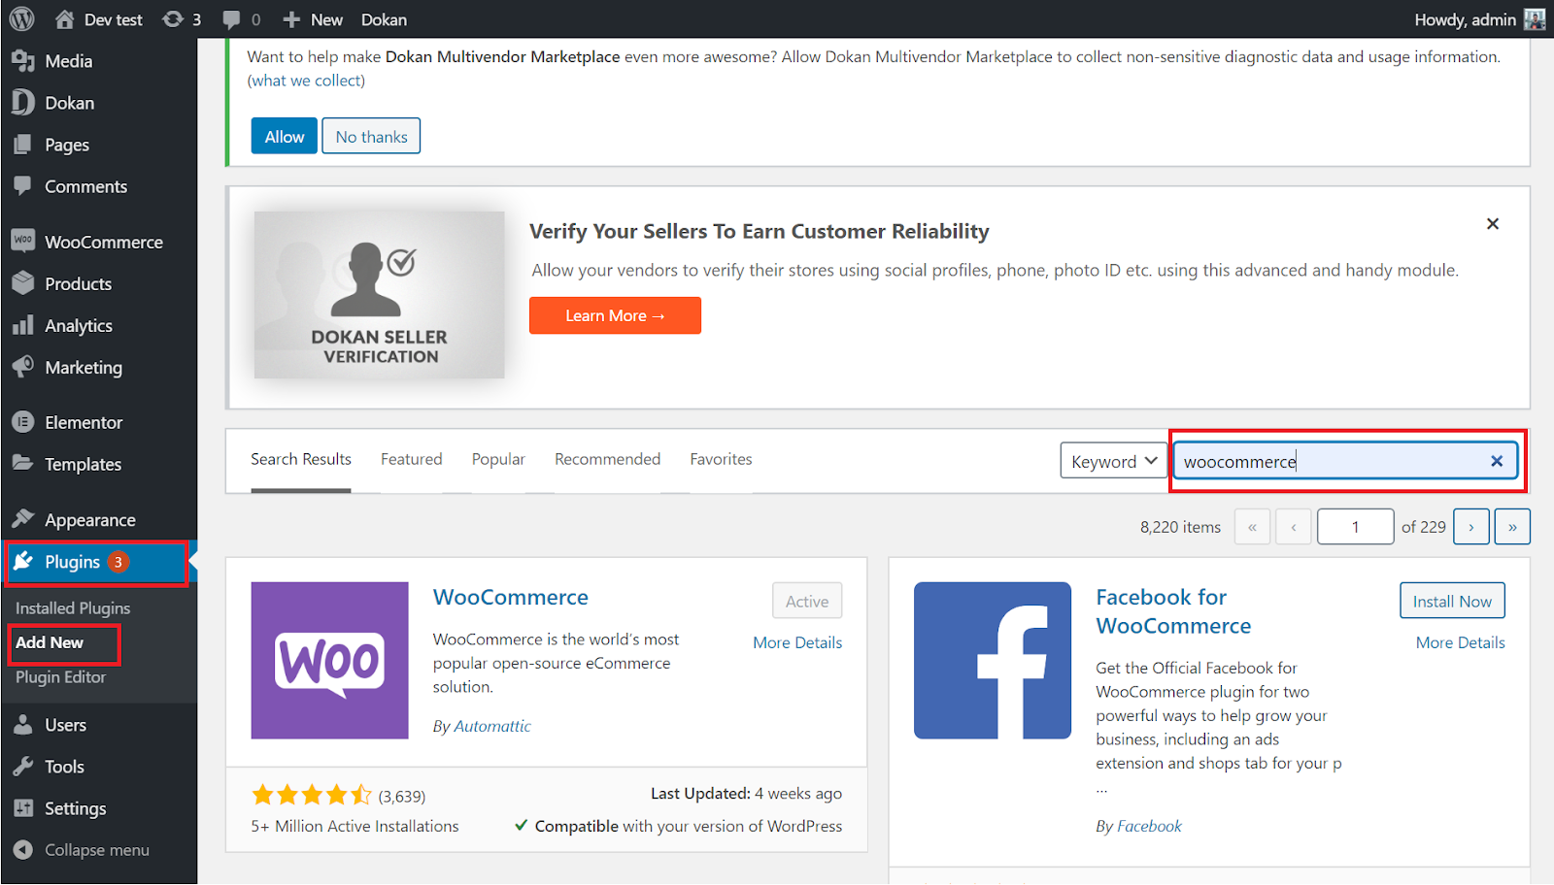Open Plugin Editor submenu item
Screen dimensions: 1554x885
coord(61,677)
